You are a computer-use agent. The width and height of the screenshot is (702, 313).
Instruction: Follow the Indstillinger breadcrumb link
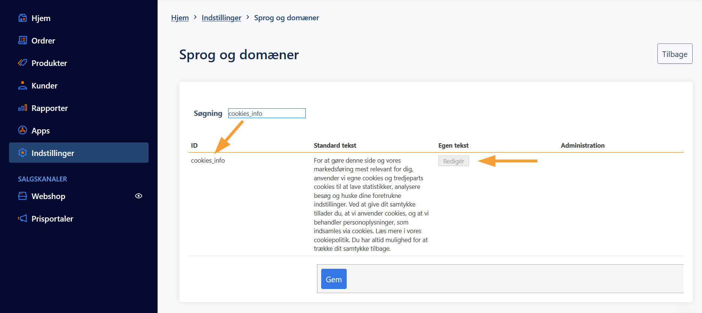[x=221, y=18]
